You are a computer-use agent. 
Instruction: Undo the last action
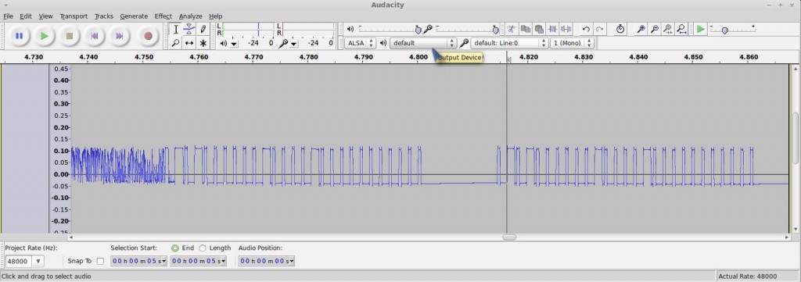[587, 29]
